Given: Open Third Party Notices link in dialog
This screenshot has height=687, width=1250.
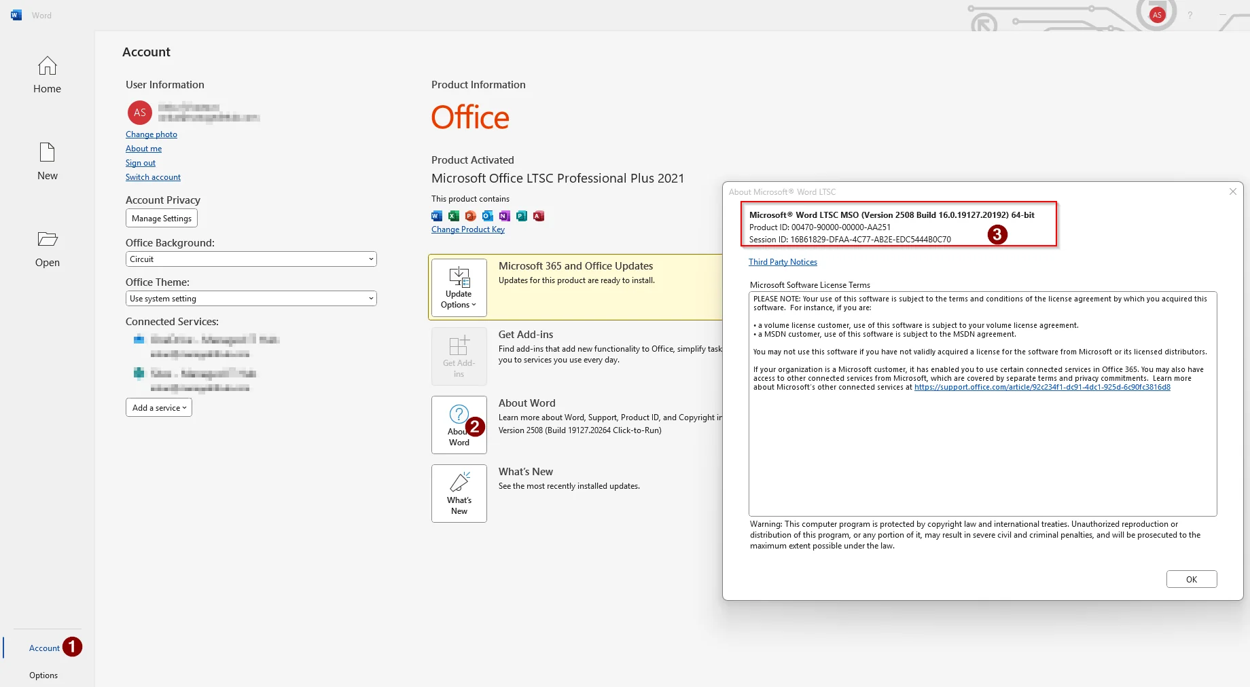Looking at the screenshot, I should pyautogui.click(x=783, y=262).
